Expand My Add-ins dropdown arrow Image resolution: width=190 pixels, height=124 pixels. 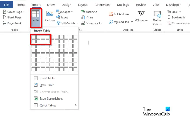point(132,22)
